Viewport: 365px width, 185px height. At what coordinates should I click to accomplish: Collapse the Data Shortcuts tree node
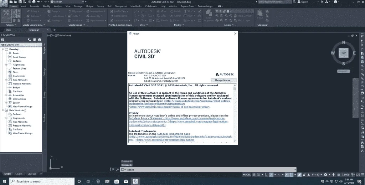[3, 110]
